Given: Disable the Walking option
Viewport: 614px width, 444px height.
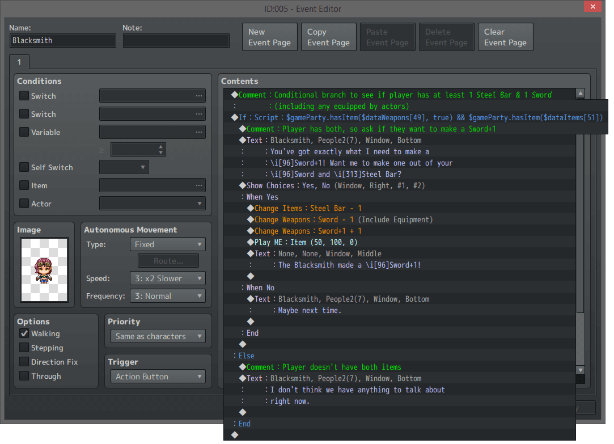Looking at the screenshot, I should (24, 333).
